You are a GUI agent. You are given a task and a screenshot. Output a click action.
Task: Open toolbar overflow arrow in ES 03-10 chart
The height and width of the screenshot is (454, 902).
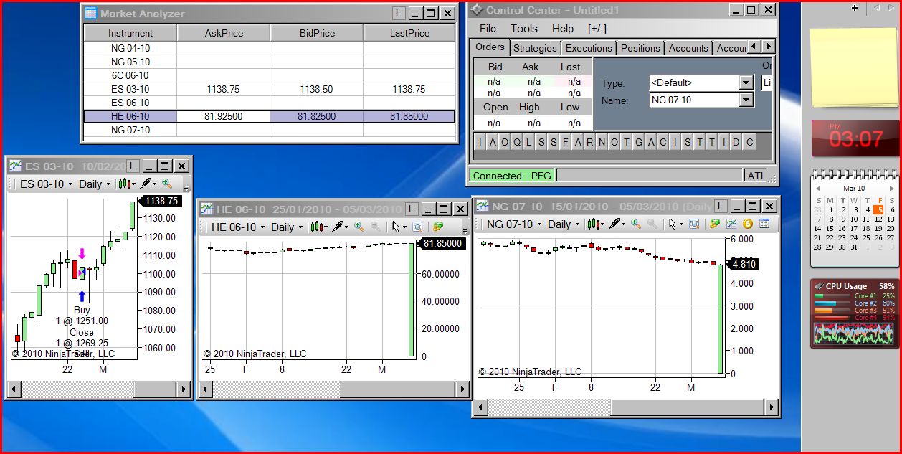186,188
